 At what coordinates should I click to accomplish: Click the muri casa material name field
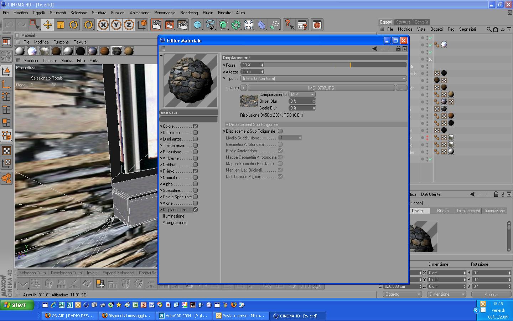189,112
